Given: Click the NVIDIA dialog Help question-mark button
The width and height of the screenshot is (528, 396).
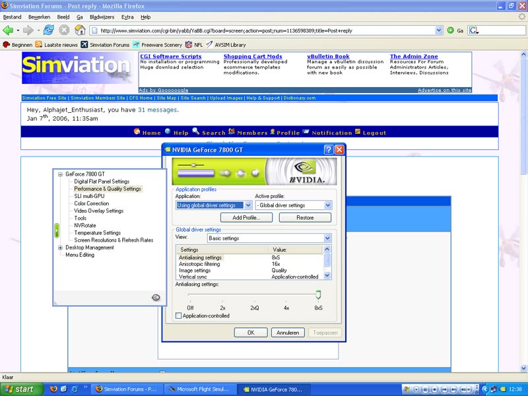Looking at the screenshot, I should 328,149.
